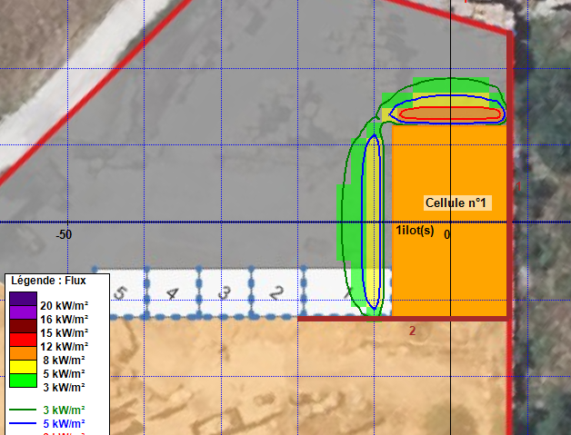Click the red wall label "2" below the cell
Viewport: 571px width, 435px height.
coord(412,331)
